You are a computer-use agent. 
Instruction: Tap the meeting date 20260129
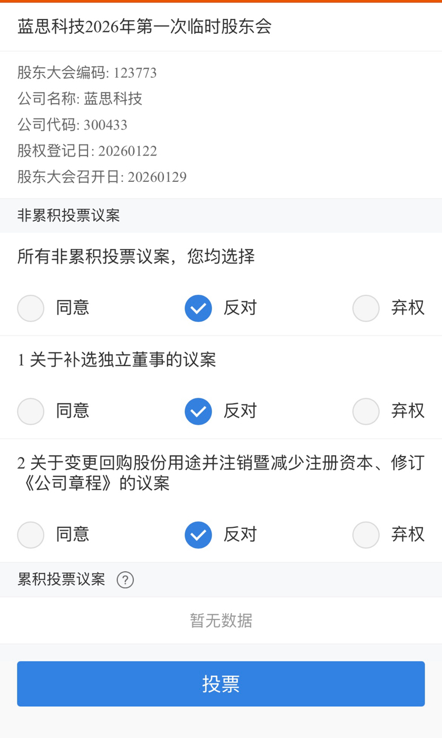coord(157,177)
